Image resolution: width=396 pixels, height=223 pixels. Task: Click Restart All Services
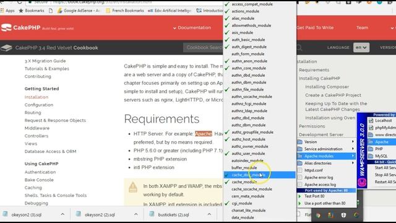pyautogui.click(x=385, y=181)
